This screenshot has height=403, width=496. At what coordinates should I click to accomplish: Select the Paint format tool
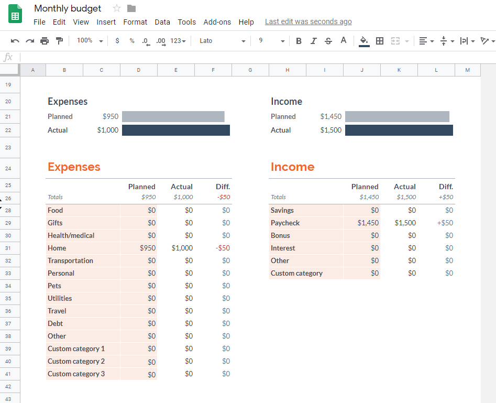[59, 41]
